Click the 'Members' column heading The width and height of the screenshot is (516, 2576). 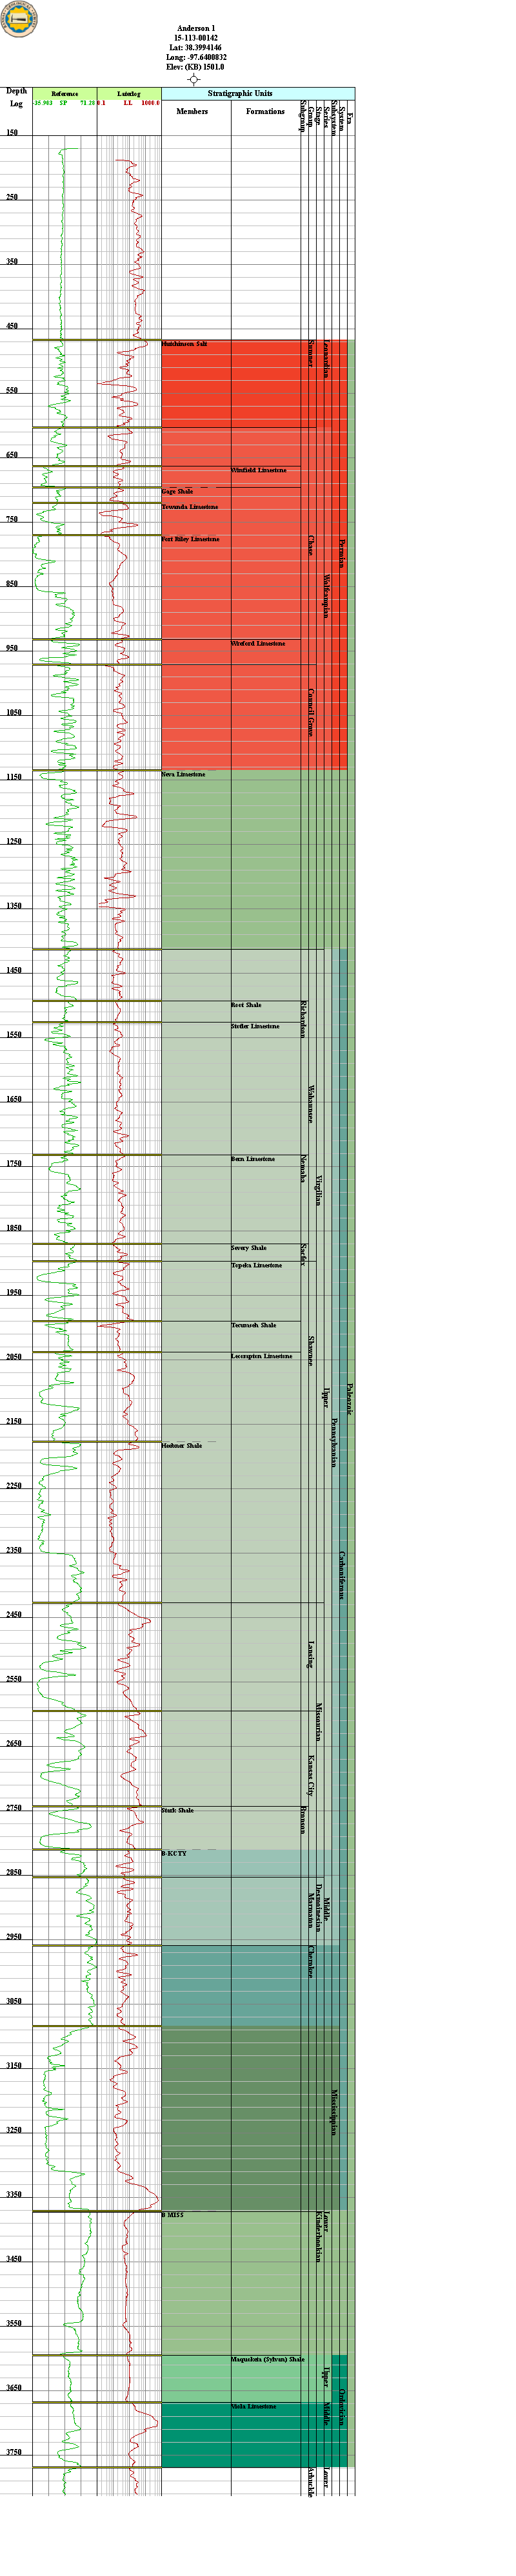pyautogui.click(x=192, y=111)
